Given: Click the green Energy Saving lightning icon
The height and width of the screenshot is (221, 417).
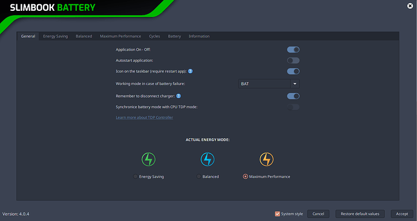Looking at the screenshot, I should pos(148,159).
